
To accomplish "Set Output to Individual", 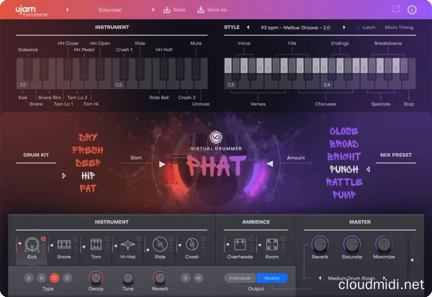I will click(240, 278).
